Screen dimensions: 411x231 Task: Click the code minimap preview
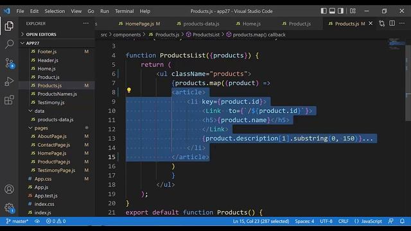[396, 44]
